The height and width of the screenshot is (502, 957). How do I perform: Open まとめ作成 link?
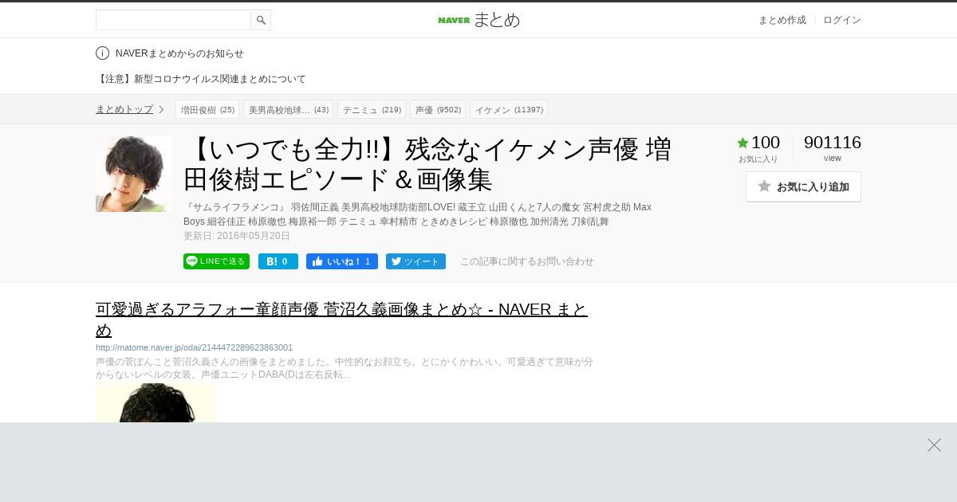[x=782, y=20]
